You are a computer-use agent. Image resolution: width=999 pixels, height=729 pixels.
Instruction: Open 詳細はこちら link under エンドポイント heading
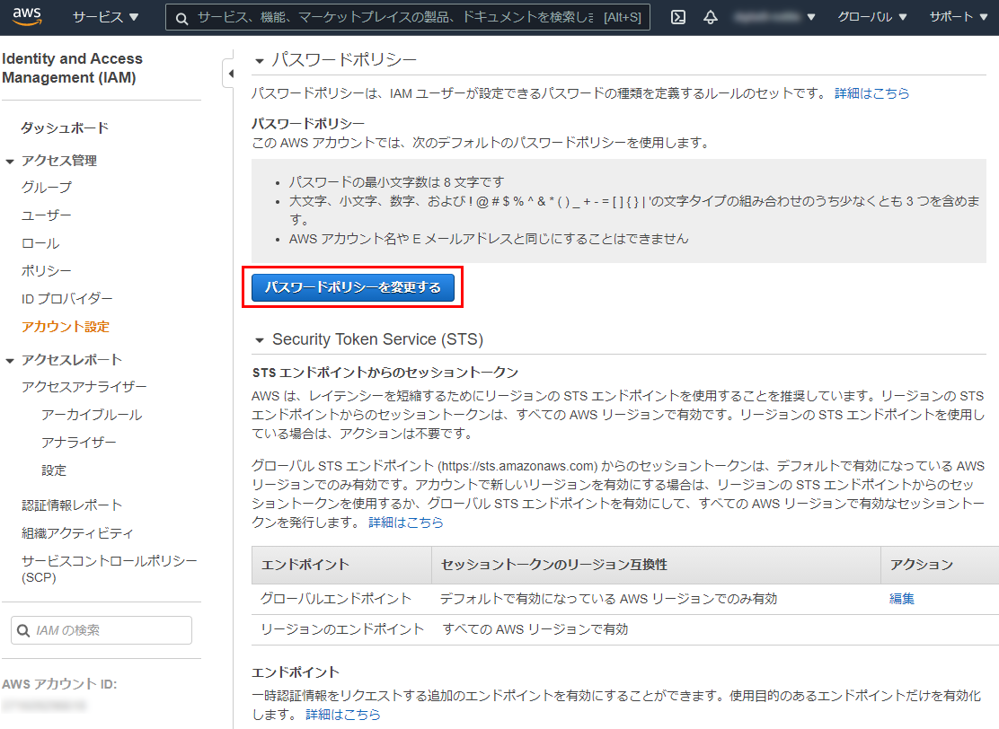[x=343, y=715]
